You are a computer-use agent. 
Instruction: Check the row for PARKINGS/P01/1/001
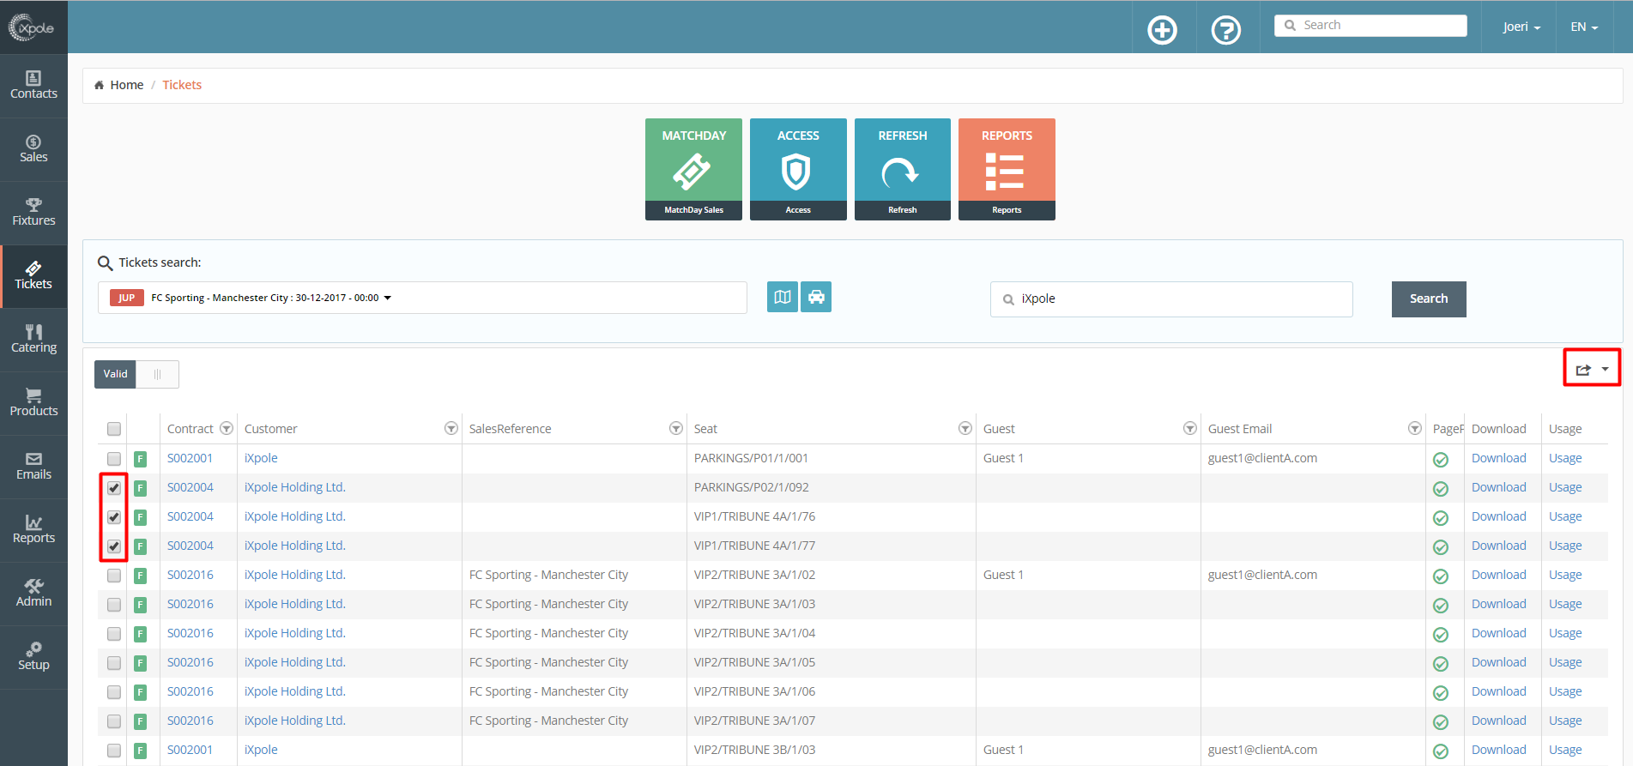114,459
